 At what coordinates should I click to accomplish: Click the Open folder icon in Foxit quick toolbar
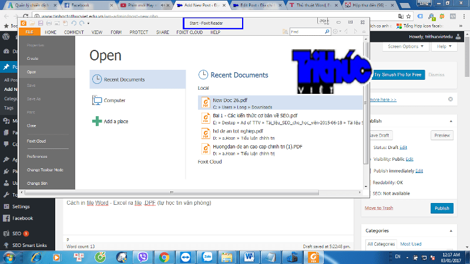tap(32, 23)
